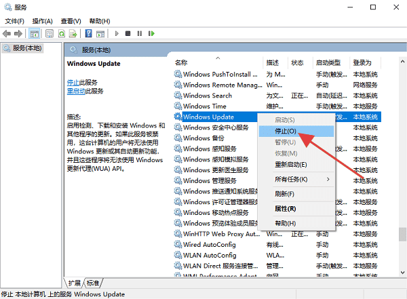Click the back arrow toolbar icon
This screenshot has height=299, width=407.
click(7, 33)
